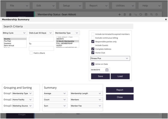Tick the Field is Blank checkbox
The height and width of the screenshot is (119, 168).
click(x=31, y=53)
